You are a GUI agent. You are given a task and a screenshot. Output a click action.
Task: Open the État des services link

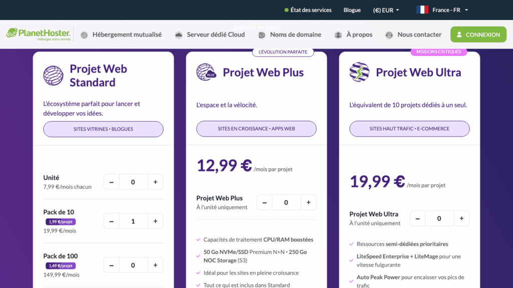coord(311,10)
